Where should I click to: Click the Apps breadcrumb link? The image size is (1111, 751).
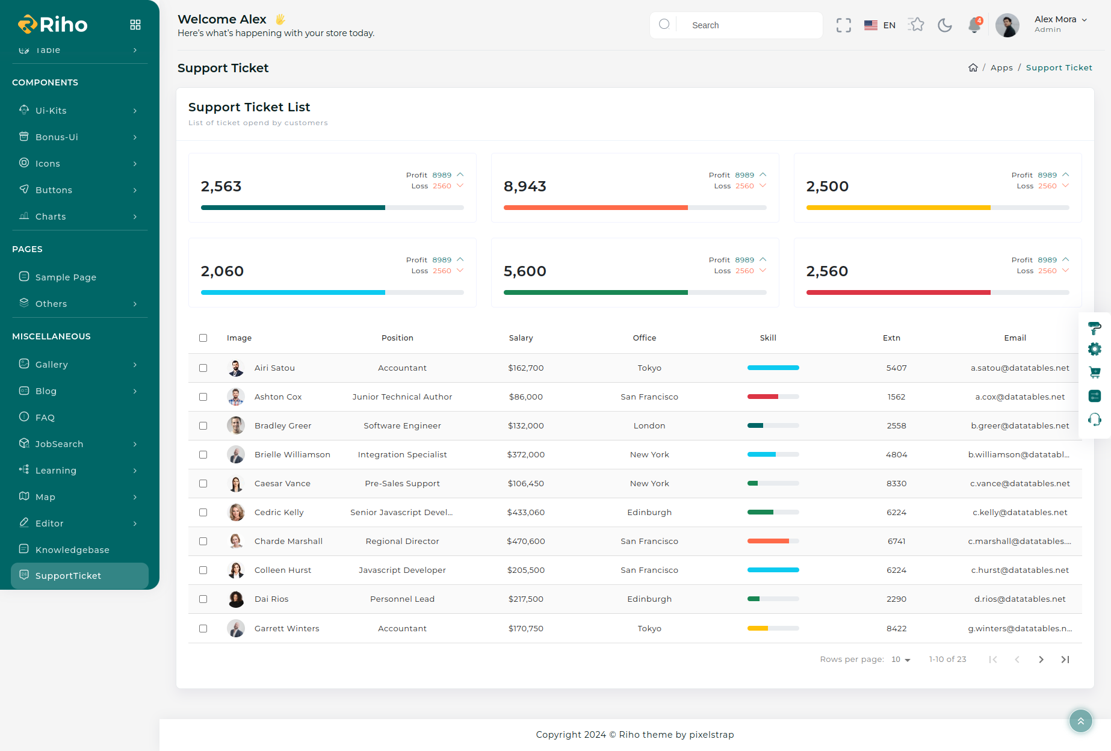[1001, 68]
